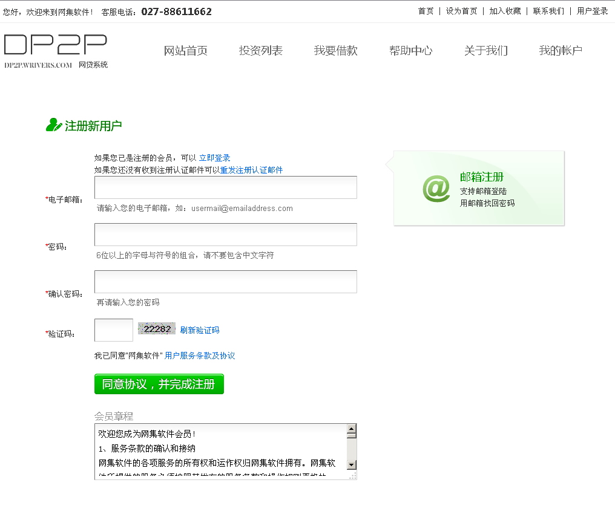The width and height of the screenshot is (615, 523).
Task: Focus the 电子邮箱 input field
Action: point(225,187)
